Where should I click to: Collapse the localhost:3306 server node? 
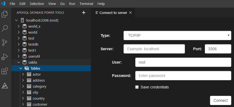coord(16,20)
